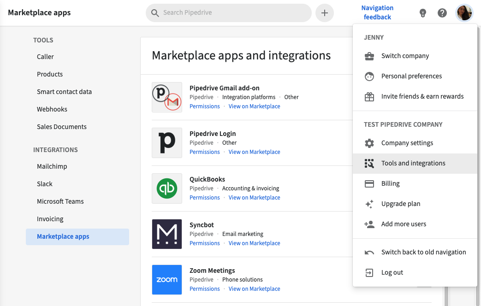
Task: Open Permissions for QuickBooks
Action: click(205, 198)
